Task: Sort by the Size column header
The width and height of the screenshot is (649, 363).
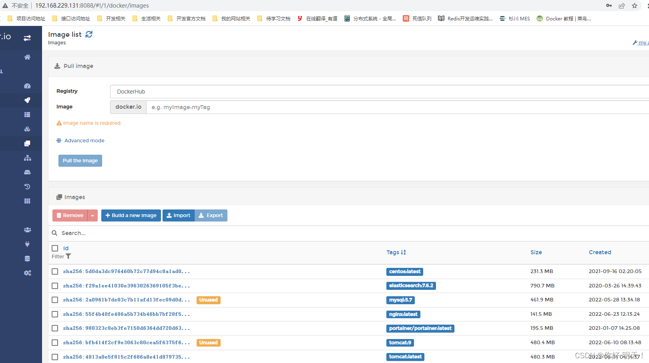Action: pos(536,252)
